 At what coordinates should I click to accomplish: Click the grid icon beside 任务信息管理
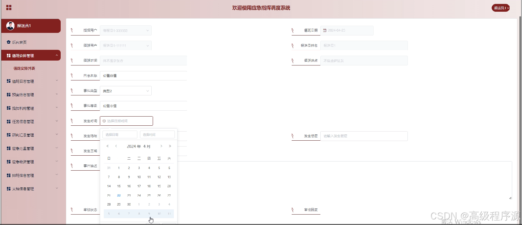click(8, 121)
